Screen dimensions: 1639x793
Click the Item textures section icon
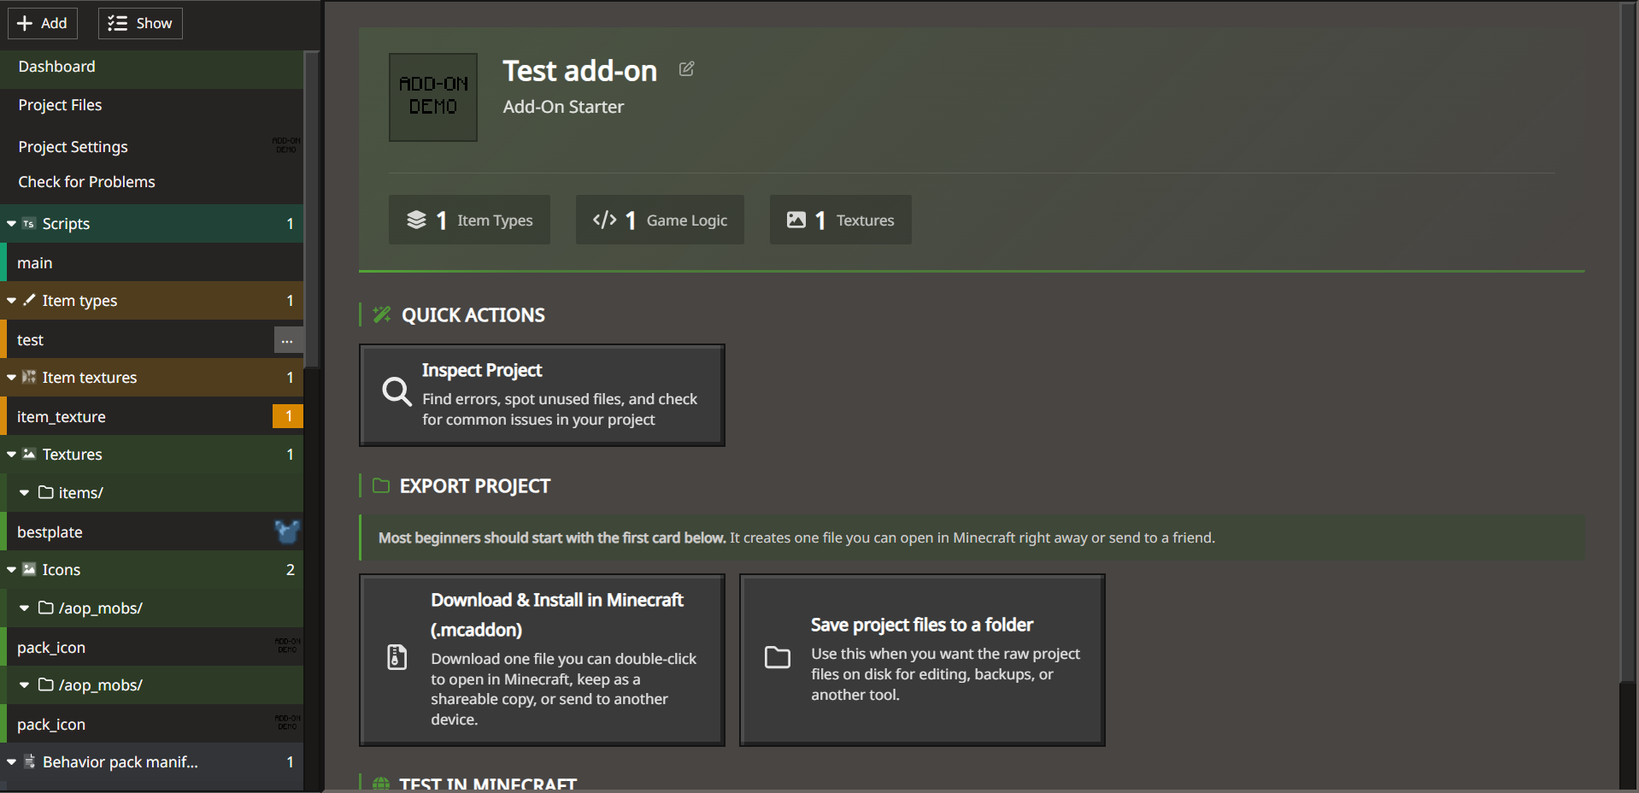click(29, 377)
